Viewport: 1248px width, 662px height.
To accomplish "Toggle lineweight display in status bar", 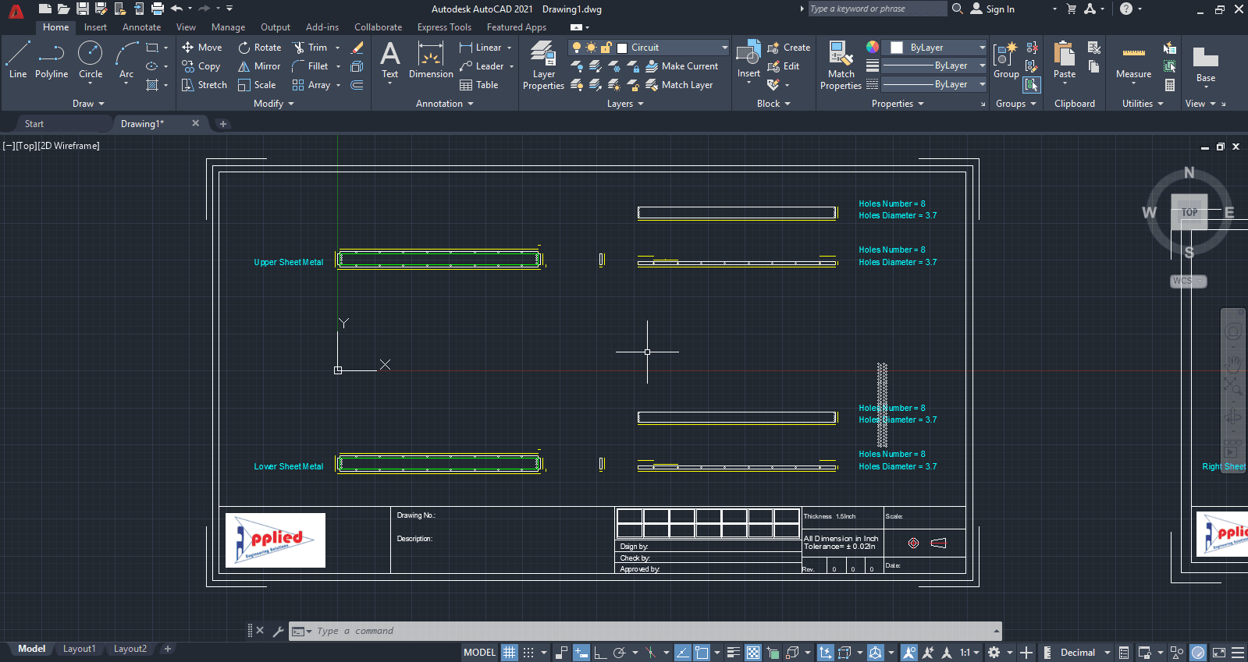I will click(x=734, y=653).
